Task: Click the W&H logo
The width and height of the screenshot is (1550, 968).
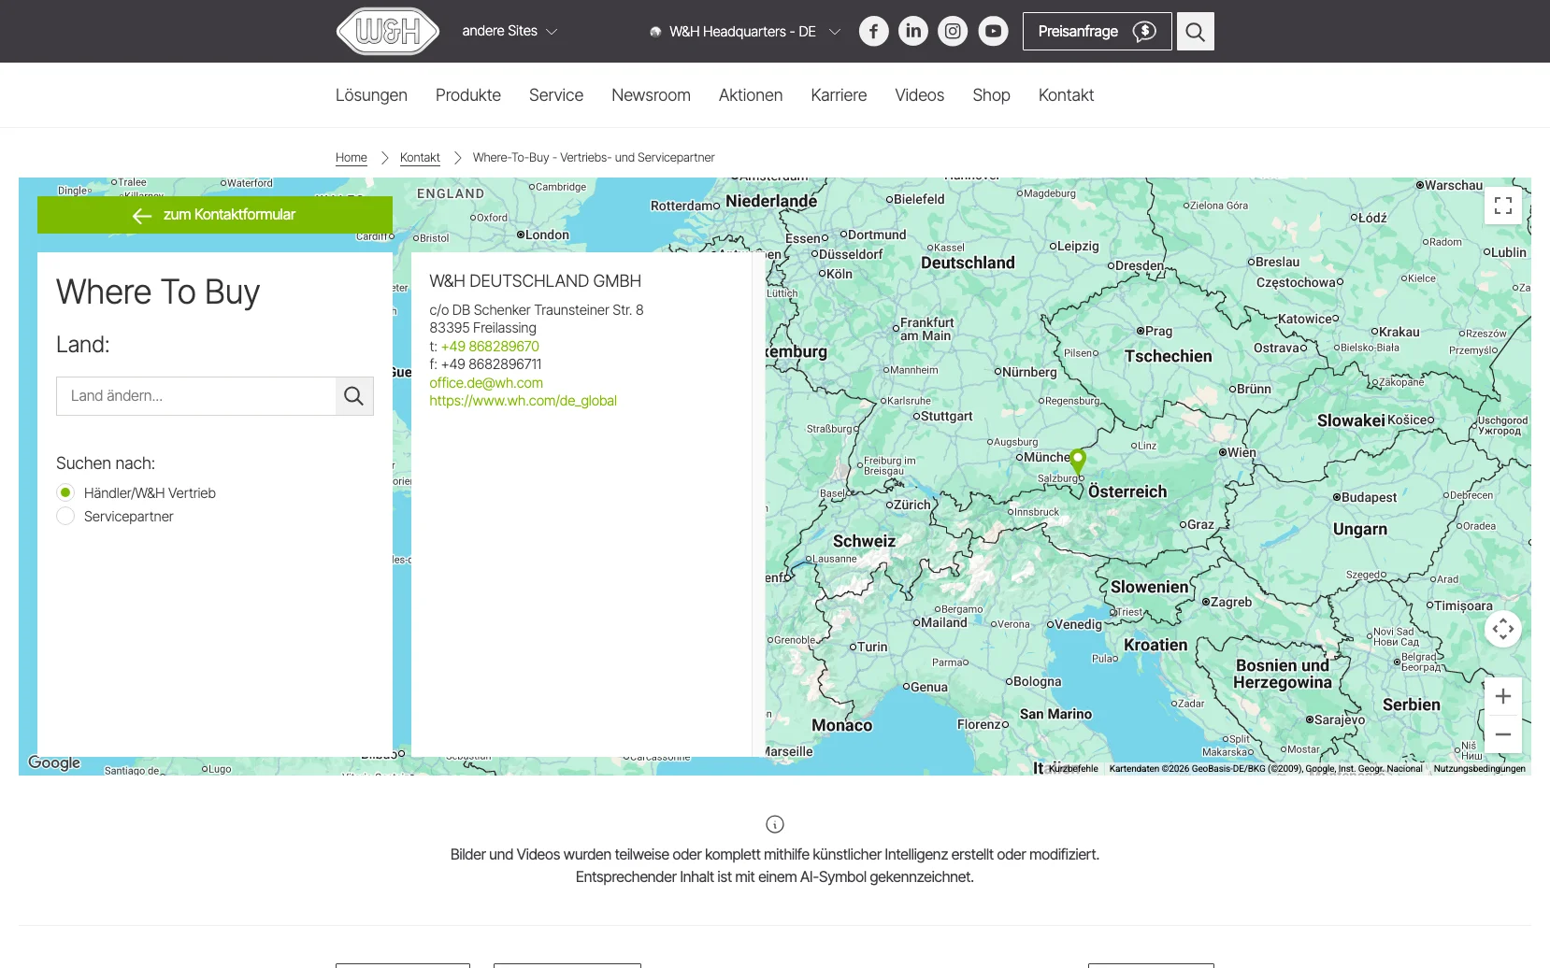Action: coord(388,32)
